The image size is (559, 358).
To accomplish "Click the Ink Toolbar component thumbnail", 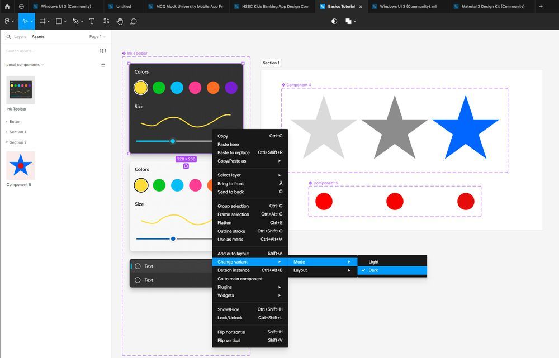I will [x=21, y=89].
